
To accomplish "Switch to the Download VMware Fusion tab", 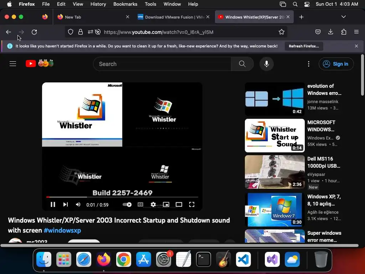I will coord(174,17).
